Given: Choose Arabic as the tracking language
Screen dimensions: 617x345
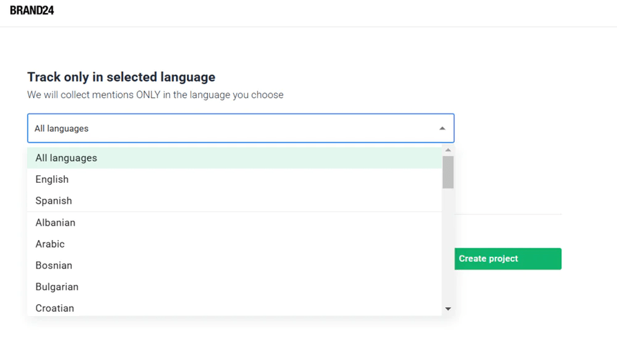Looking at the screenshot, I should click(x=50, y=244).
